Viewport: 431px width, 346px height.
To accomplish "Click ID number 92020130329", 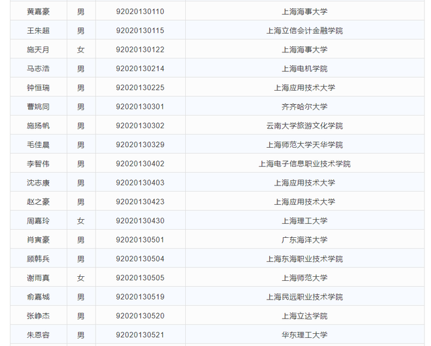I will coord(140,144).
